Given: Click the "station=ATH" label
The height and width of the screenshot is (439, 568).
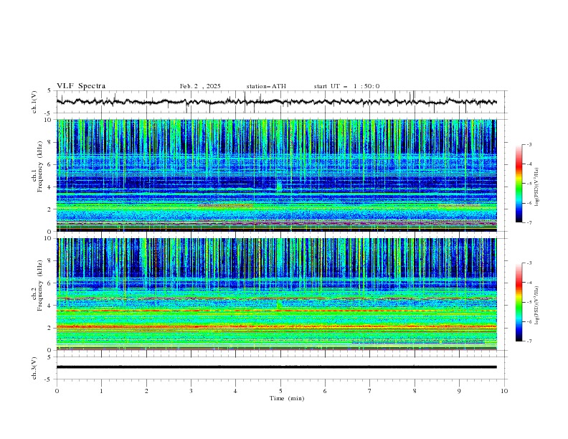Looking at the screenshot, I should point(266,86).
